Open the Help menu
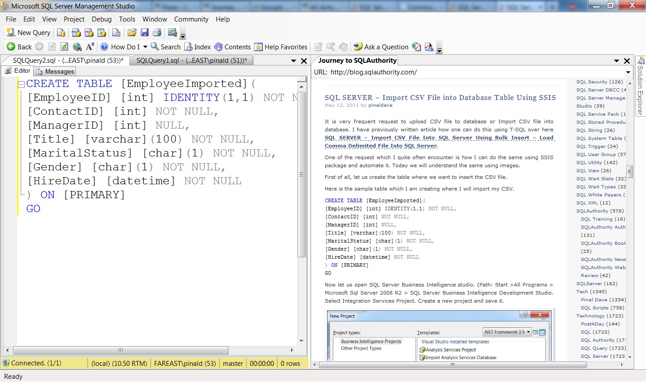The image size is (646, 382). point(223,19)
